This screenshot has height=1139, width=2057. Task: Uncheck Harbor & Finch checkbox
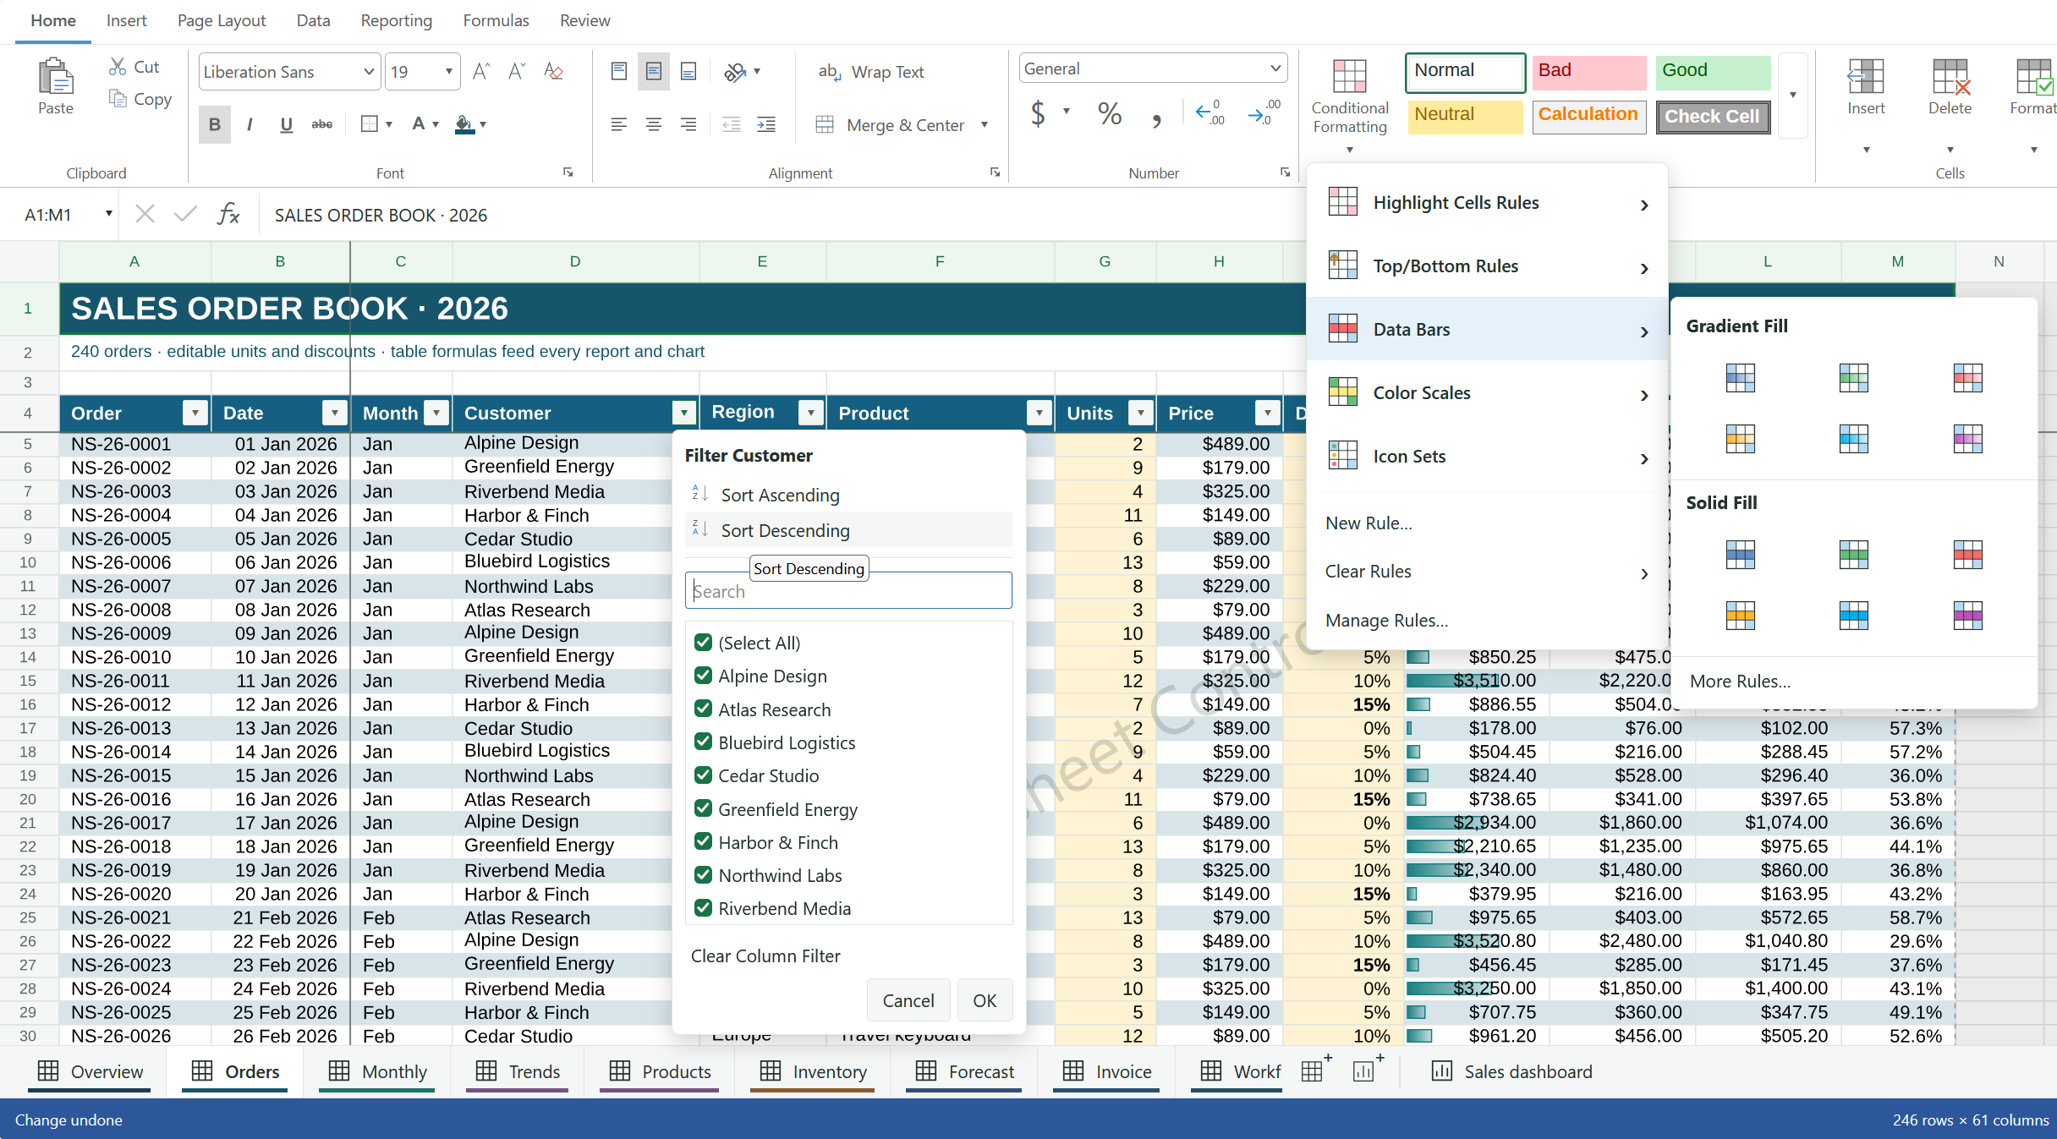(x=703, y=841)
